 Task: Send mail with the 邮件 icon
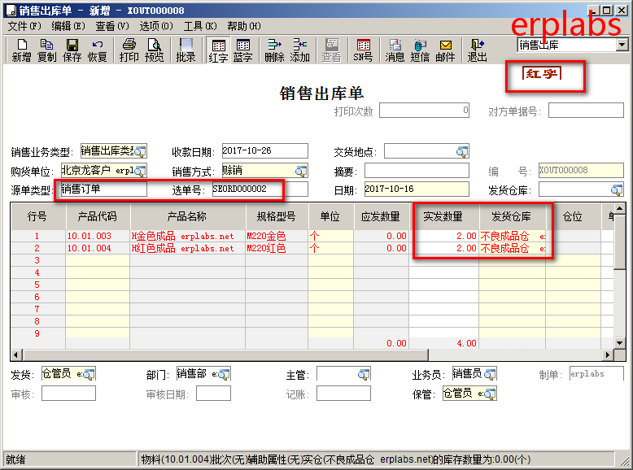pyautogui.click(x=445, y=50)
